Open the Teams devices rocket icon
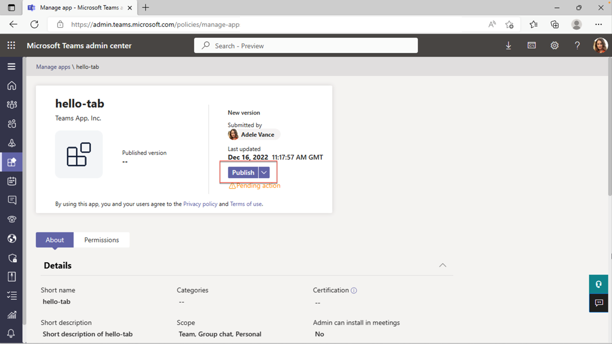Viewport: 612px width, 344px height. tap(11, 143)
